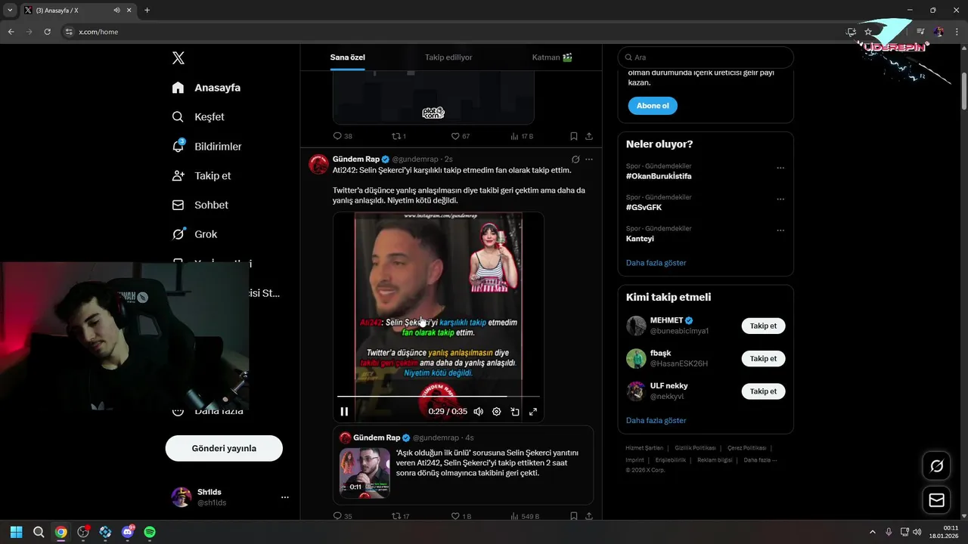Open quoted post video thumbnail 0:11

(x=365, y=473)
